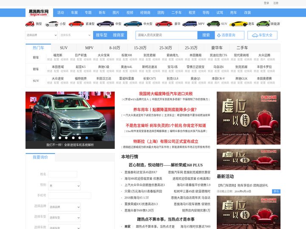The height and width of the screenshot is (229, 306).
Task: Select the green SUV car icon
Action: click(213, 24)
